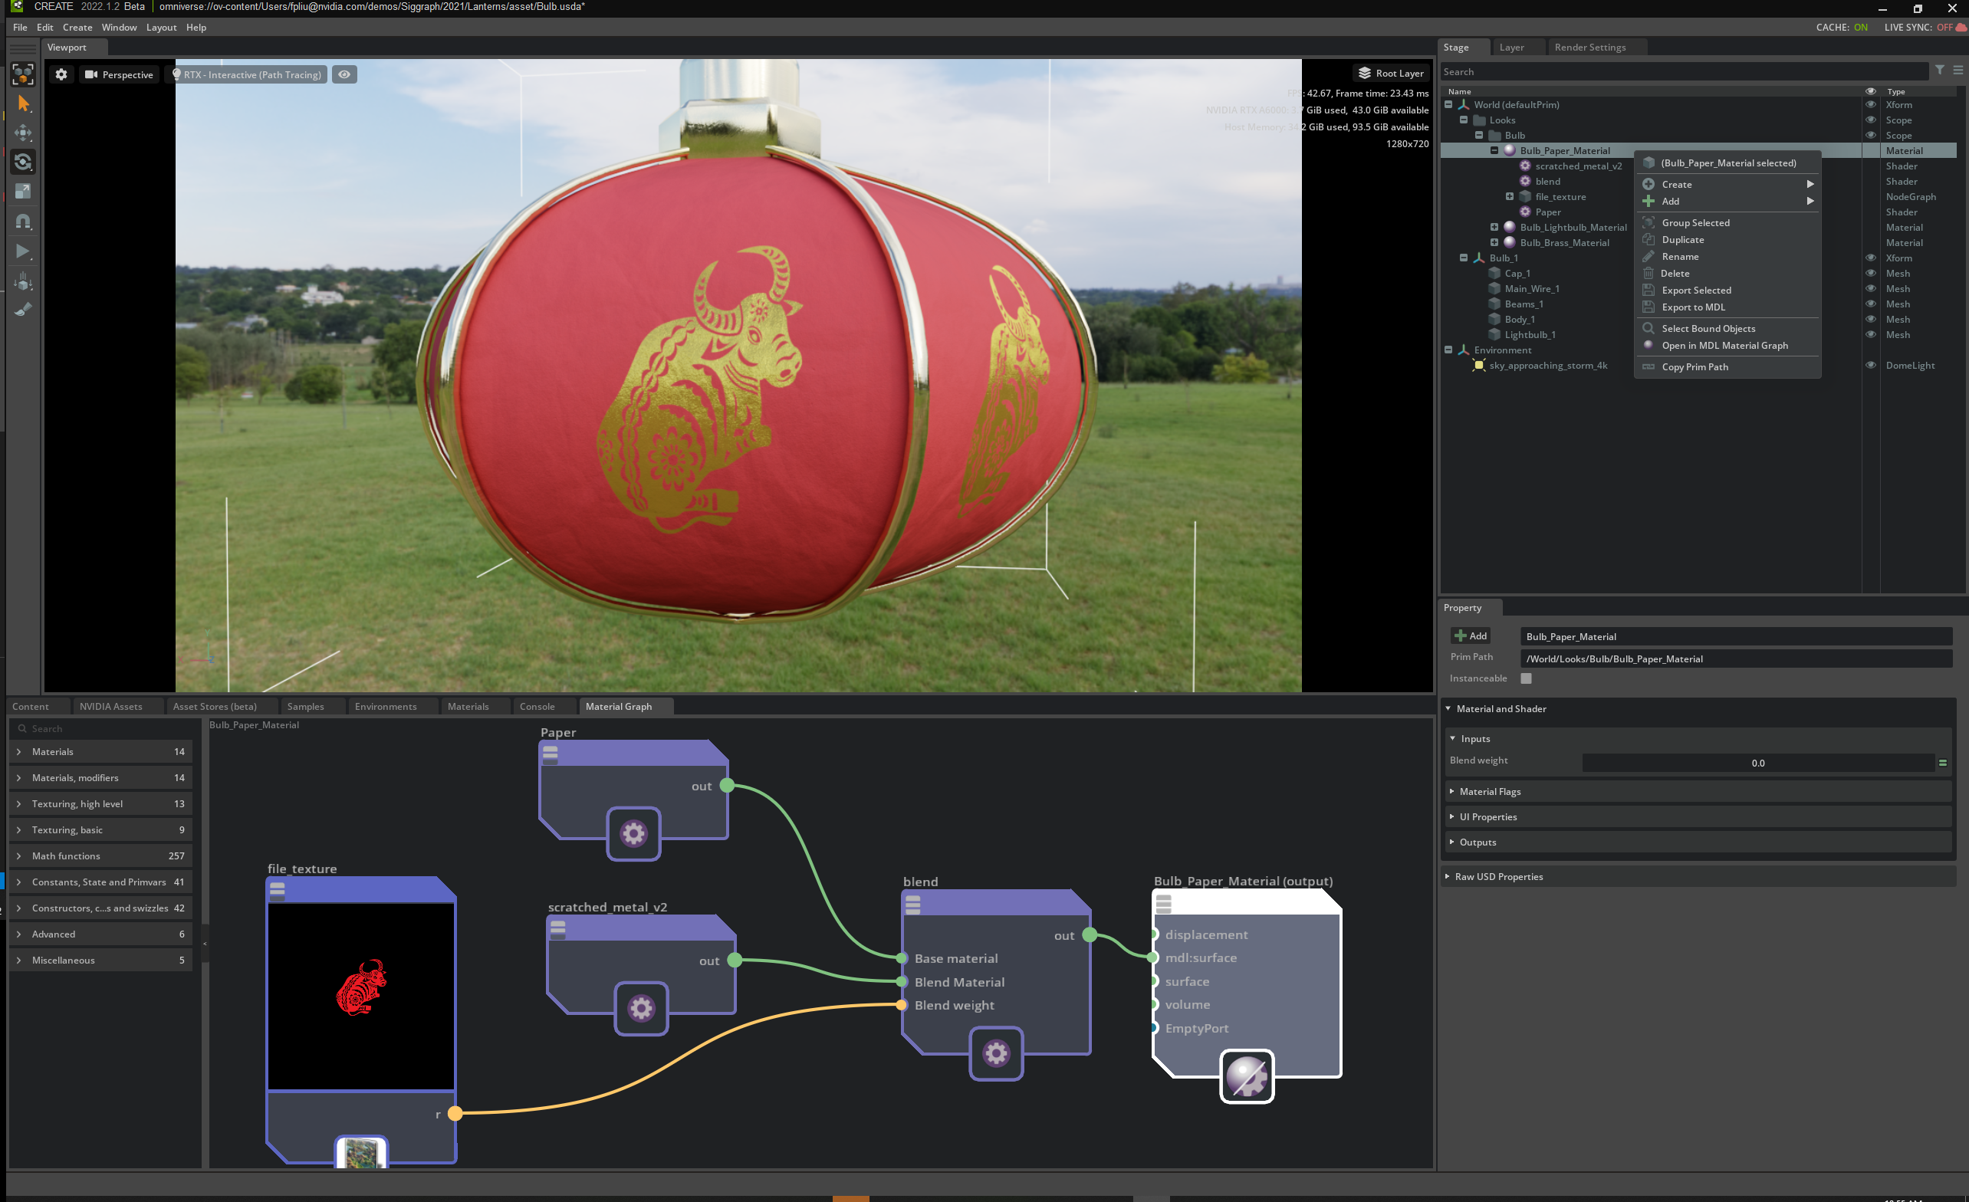Activate the Rotate tool
1969x1202 pixels.
coord(23,163)
